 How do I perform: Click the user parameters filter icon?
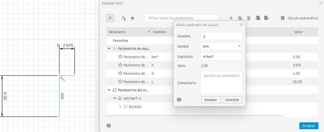coord(124,18)
